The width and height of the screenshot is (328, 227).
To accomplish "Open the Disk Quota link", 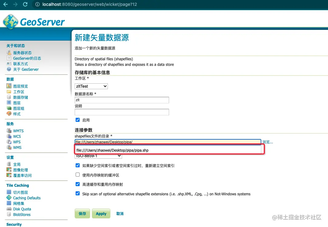I will pyautogui.click(x=22, y=209).
